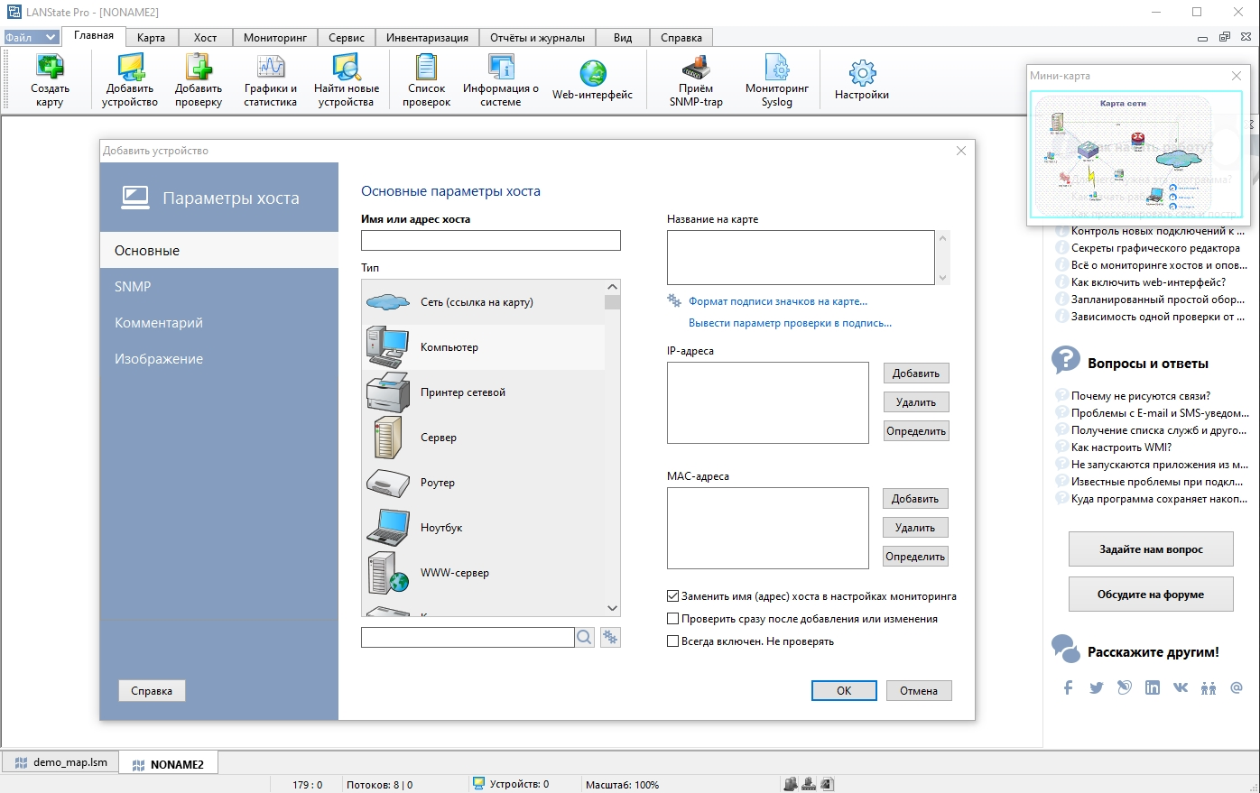Click the Создать карту ribbon icon
The width and height of the screenshot is (1260, 793).
tap(50, 80)
